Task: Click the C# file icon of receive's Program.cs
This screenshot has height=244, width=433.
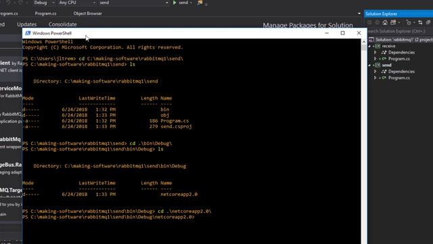Action: (384, 59)
